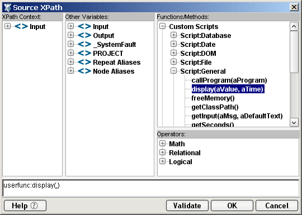302x215 pixels.
Task: Click the _SystemFault element bracket icon
Action: point(84,44)
